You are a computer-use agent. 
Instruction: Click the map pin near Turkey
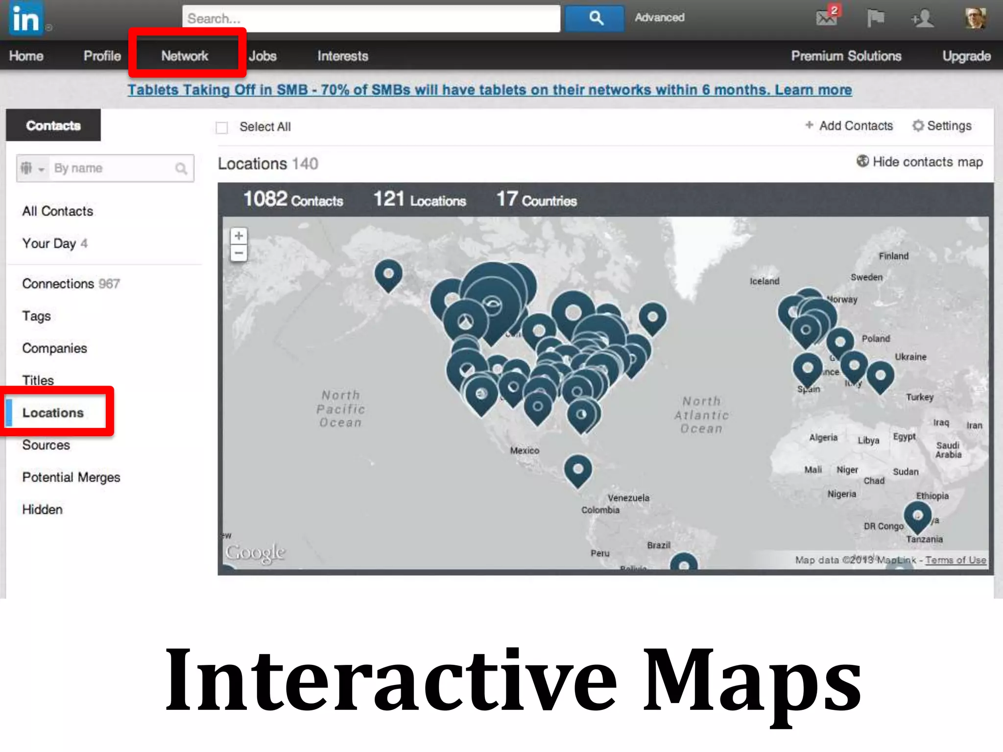point(880,378)
